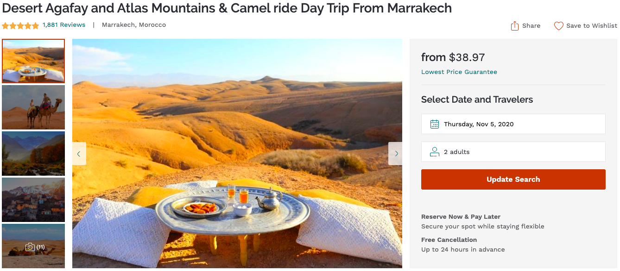Screen dimensions: 620x271
Task: Click the Share upload icon
Action: click(x=514, y=26)
